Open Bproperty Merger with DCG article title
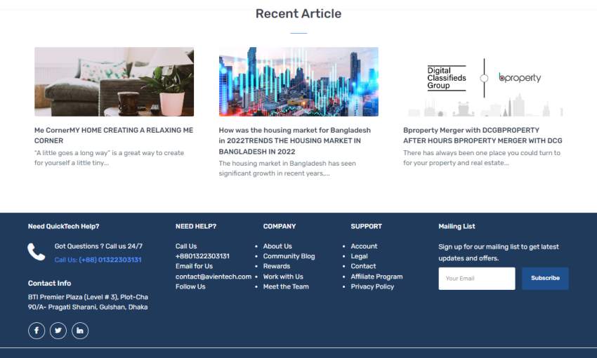This screenshot has width=597, height=358. [483, 135]
